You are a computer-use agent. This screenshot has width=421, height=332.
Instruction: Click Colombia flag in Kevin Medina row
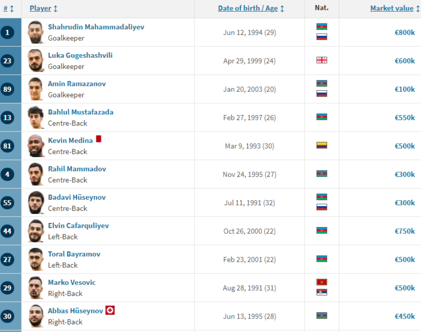(321, 145)
